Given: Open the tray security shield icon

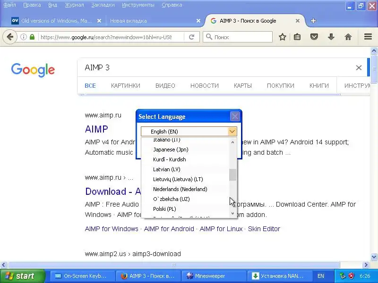Looking at the screenshot, I should (352, 276).
